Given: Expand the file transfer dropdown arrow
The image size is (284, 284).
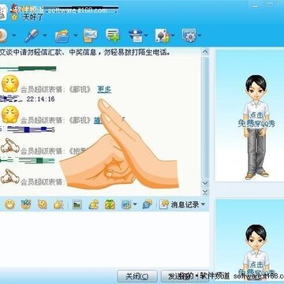Looking at the screenshot, I should 76,35.
